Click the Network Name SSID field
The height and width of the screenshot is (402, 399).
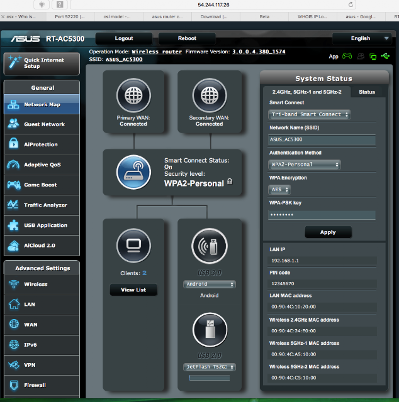click(x=322, y=139)
